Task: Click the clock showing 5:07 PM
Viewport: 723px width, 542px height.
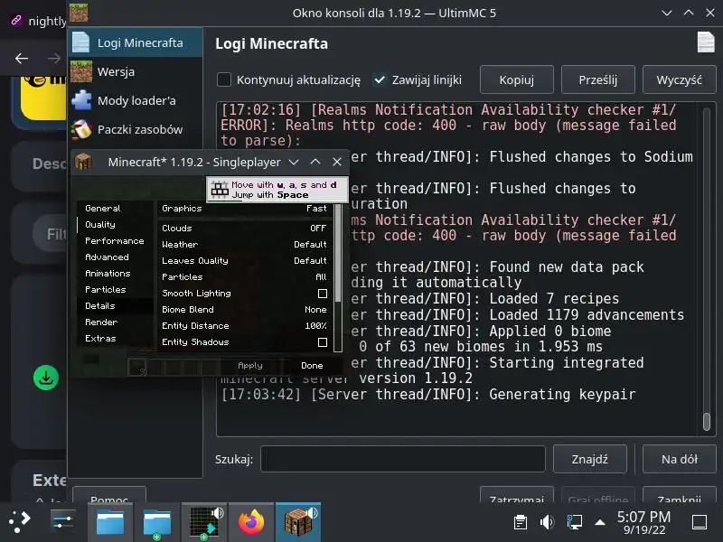Action: [643, 522]
